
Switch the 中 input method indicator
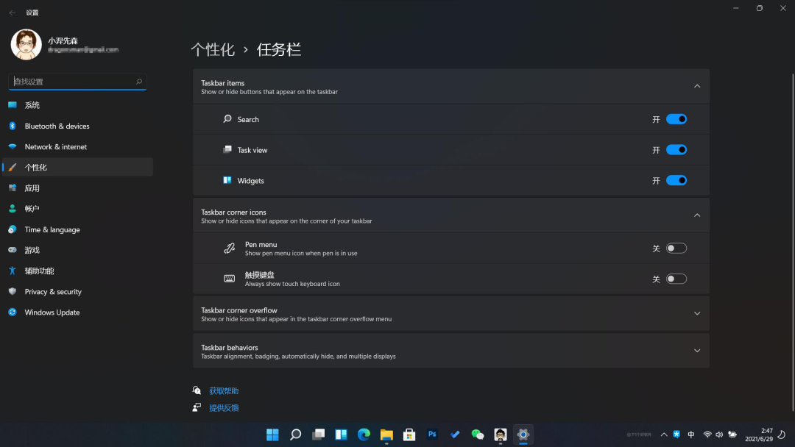[x=691, y=435]
